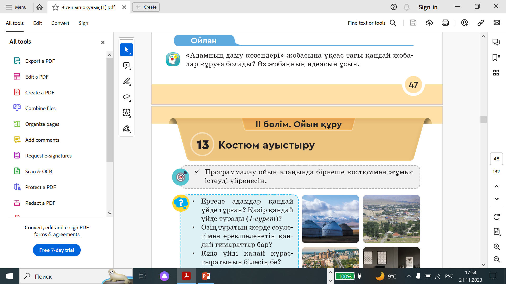This screenshot has width=506, height=284.
Task: Go to next page with down chevron
Action: click(x=497, y=199)
